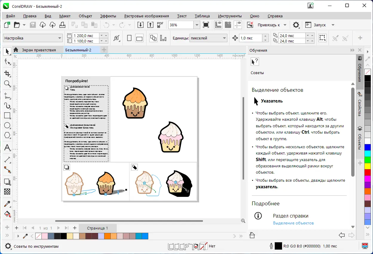Switch page to landscape orientation

[x=139, y=38]
